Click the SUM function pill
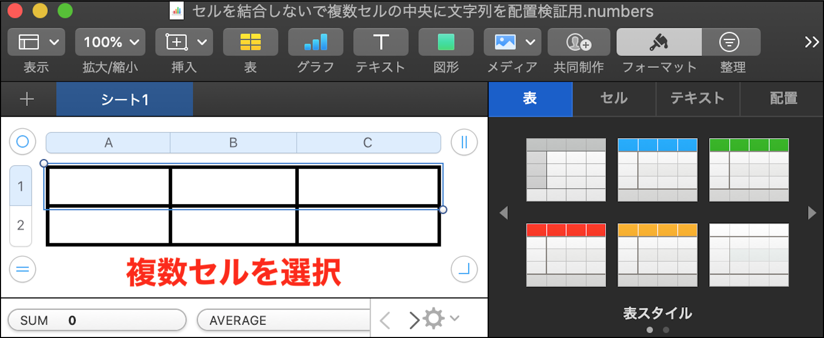 point(97,320)
